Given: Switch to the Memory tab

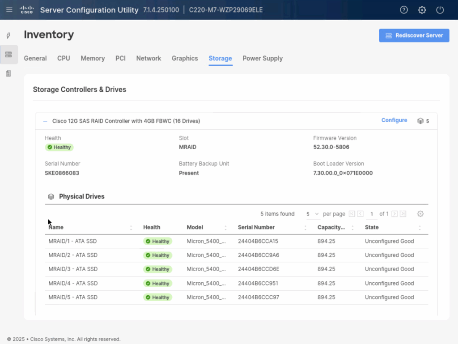Looking at the screenshot, I should pos(93,59).
